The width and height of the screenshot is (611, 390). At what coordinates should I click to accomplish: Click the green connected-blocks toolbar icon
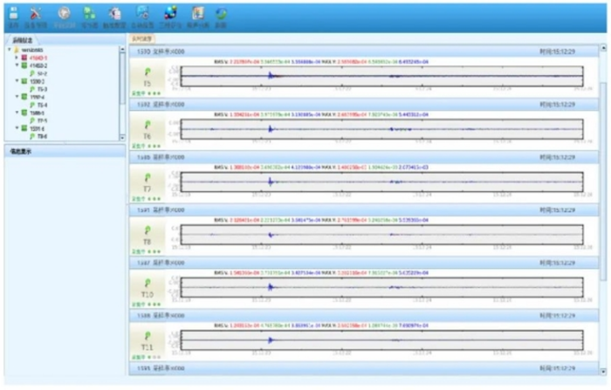pyautogui.click(x=90, y=14)
